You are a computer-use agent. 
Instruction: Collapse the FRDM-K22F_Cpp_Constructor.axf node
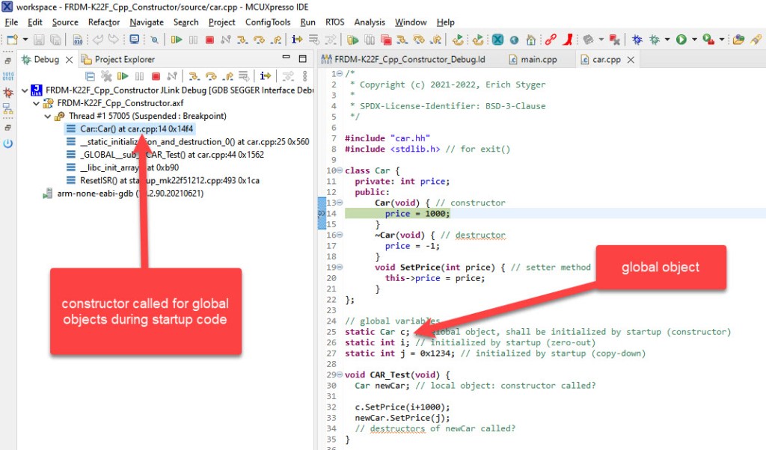(36, 103)
